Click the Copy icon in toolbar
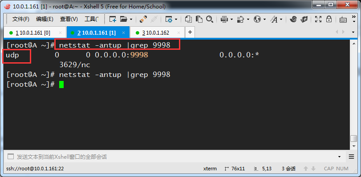Screen dimensions: 361x177 point(188,19)
